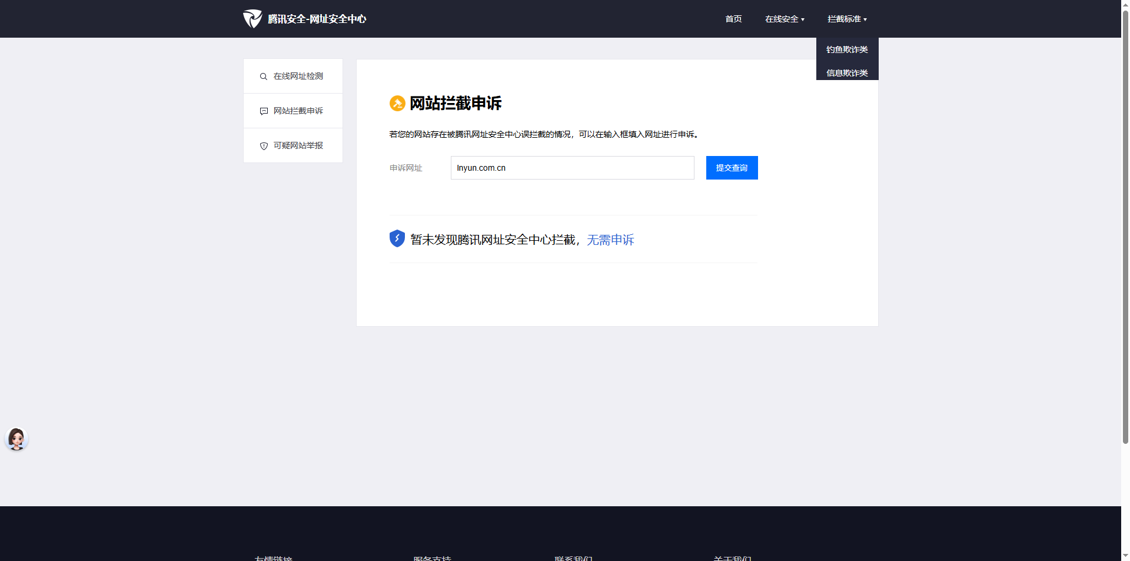This screenshot has width=1130, height=561.
Task: Choose 信息欺诈类 in the dropdown
Action: coord(847,72)
